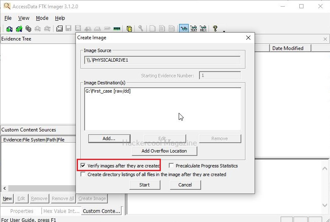Click the Date Modified column header
The height and width of the screenshot is (222, 330).
coord(288,48)
